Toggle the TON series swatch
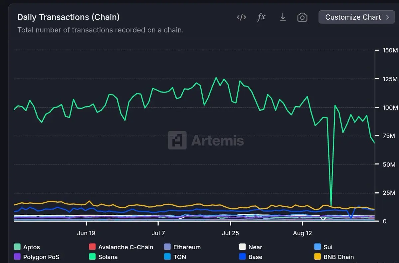This screenshot has height=263, width=399. coord(167,257)
